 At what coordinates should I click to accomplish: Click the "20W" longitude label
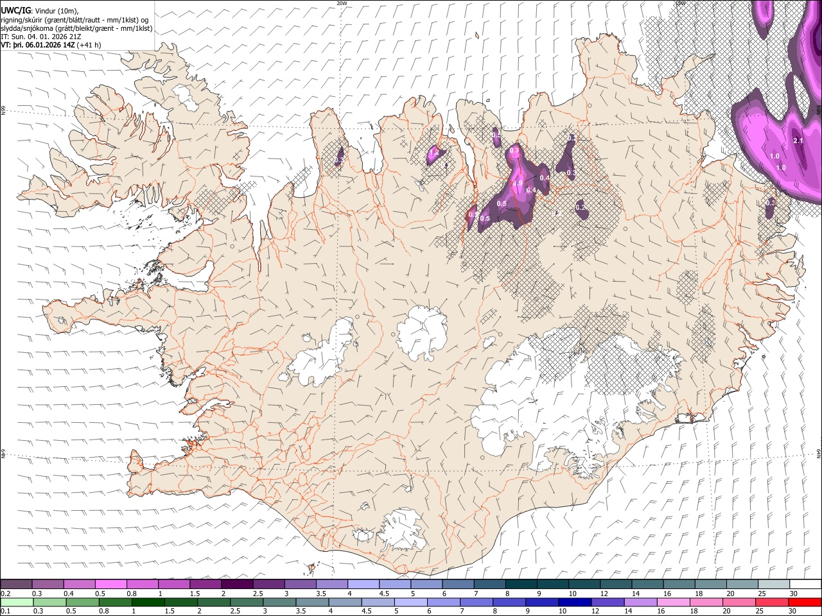click(342, 3)
